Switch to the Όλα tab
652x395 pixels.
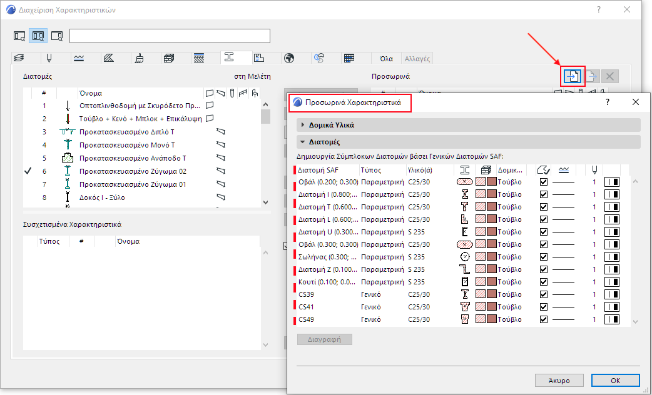click(386, 59)
